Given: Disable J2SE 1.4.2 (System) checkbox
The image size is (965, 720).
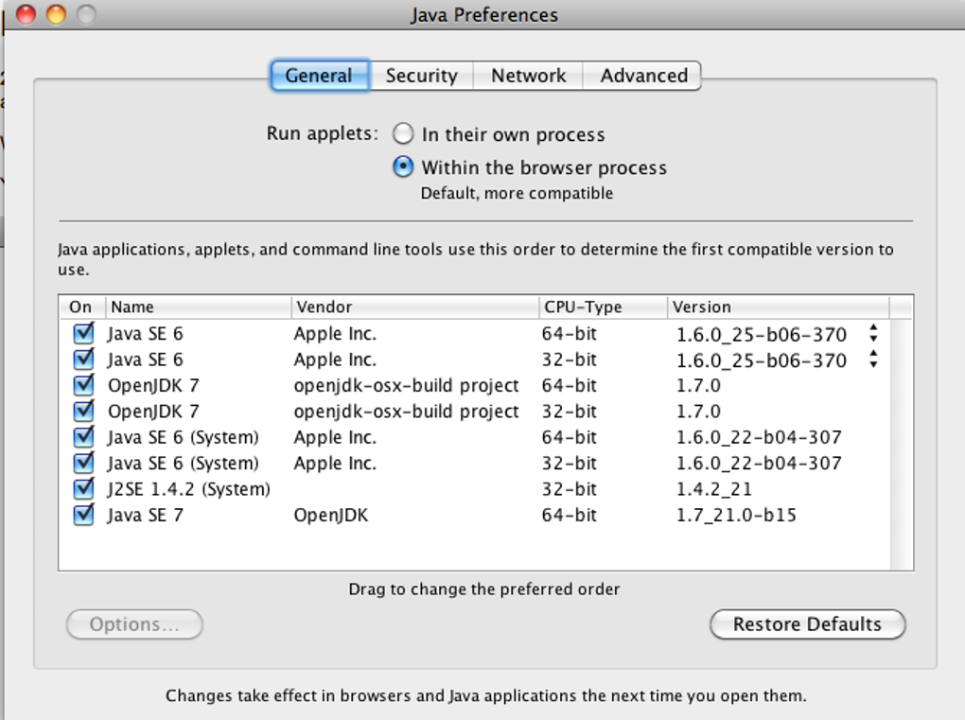Looking at the screenshot, I should click(x=84, y=489).
